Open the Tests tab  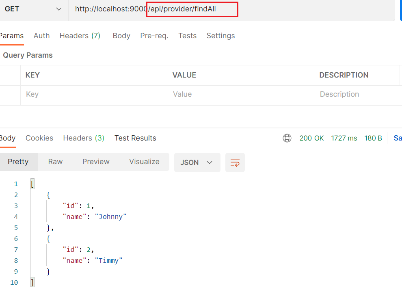click(x=188, y=36)
